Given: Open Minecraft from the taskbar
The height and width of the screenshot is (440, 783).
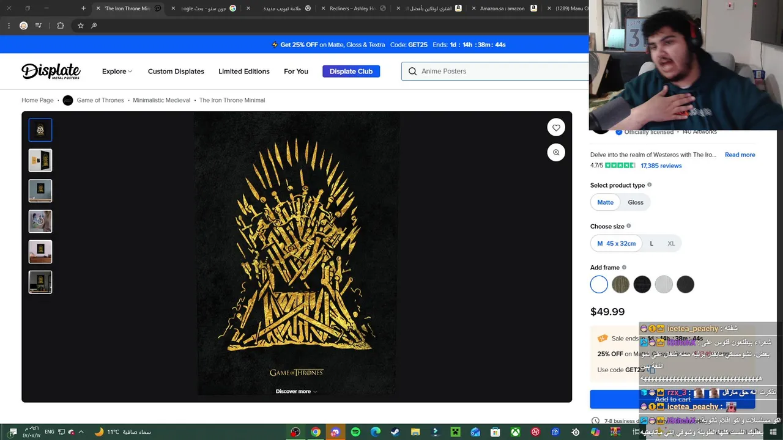Looking at the screenshot, I should 456,432.
